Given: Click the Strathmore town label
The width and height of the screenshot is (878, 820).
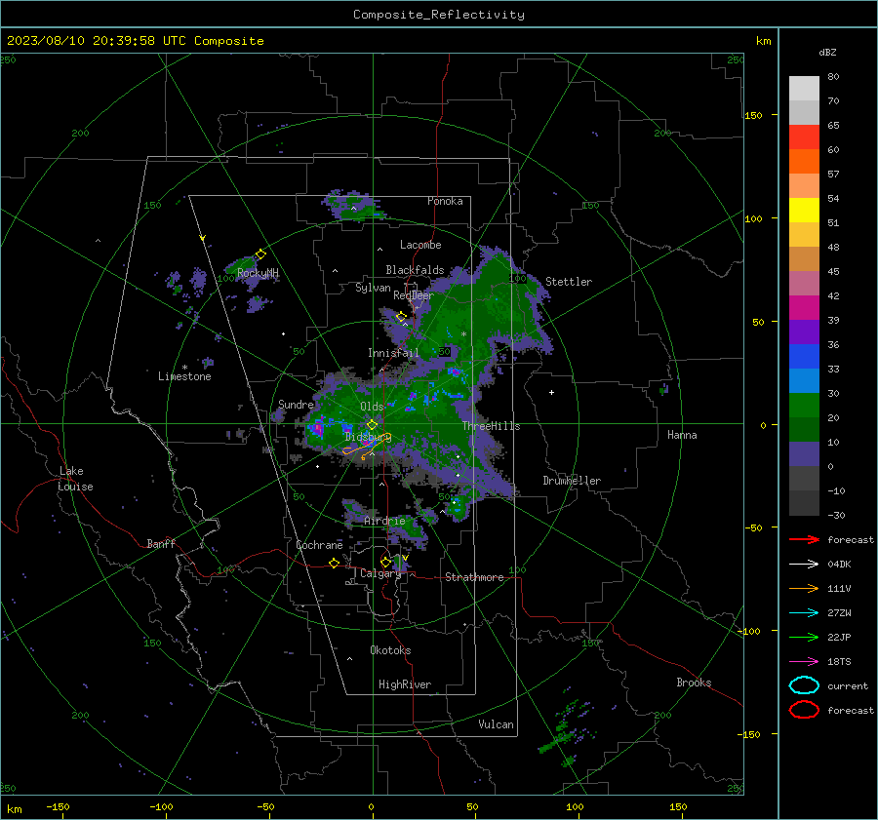Looking at the screenshot, I should (x=474, y=577).
